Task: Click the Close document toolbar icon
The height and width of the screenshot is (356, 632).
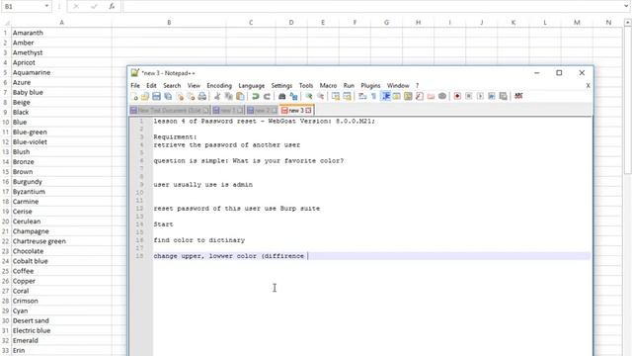Action: 180,96
